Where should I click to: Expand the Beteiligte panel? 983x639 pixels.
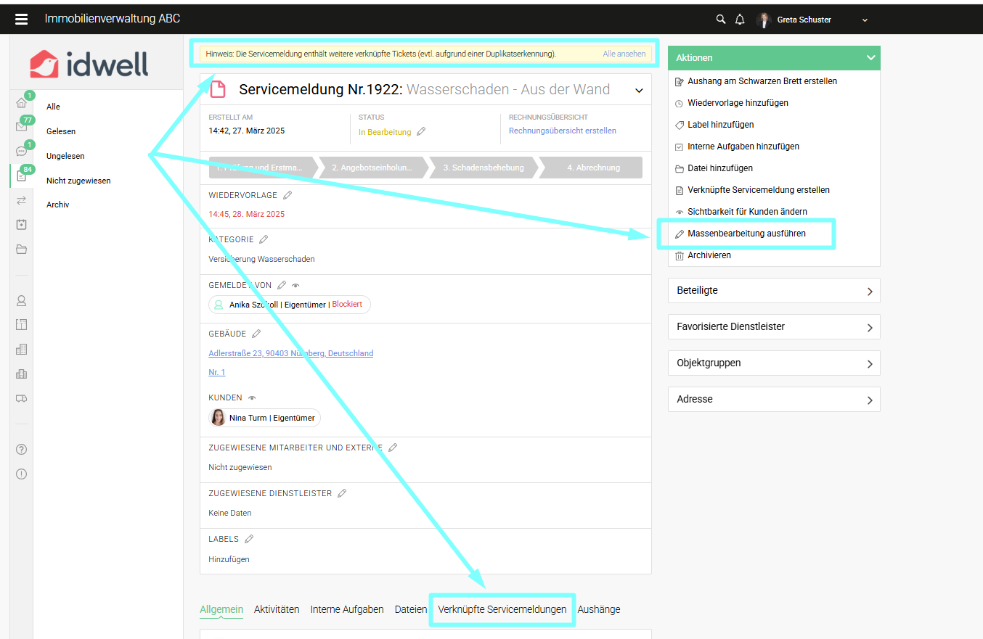(773, 291)
